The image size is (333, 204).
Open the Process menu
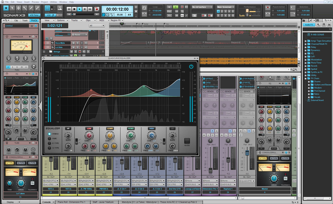[35, 2]
